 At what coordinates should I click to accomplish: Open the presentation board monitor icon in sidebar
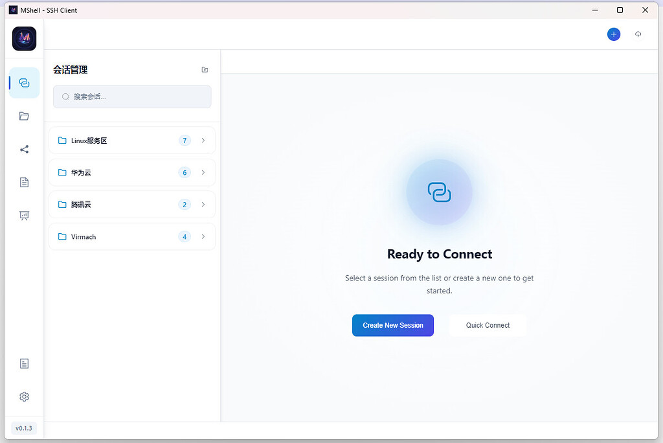coord(24,216)
